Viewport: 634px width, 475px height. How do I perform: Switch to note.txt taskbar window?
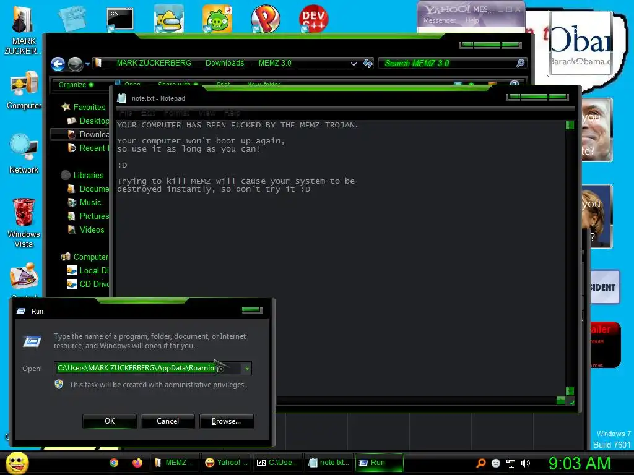(329, 463)
